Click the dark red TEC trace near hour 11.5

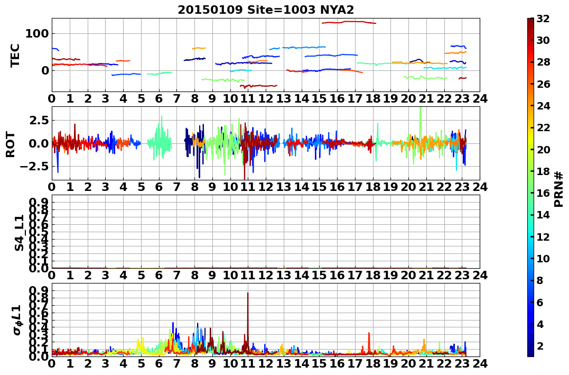pyautogui.click(x=258, y=86)
